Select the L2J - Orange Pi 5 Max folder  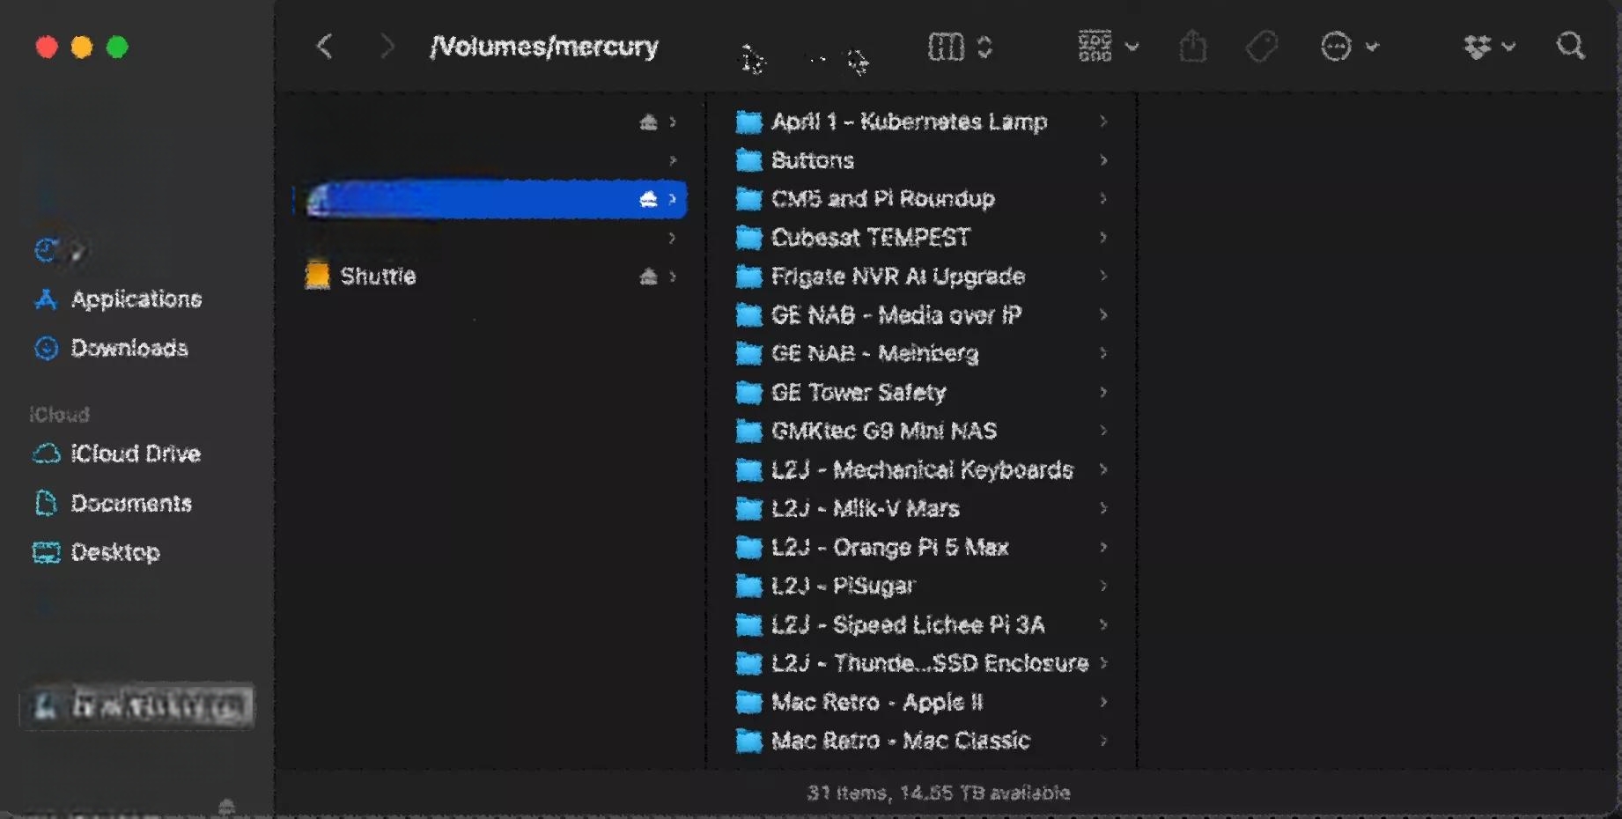pyautogui.click(x=889, y=547)
